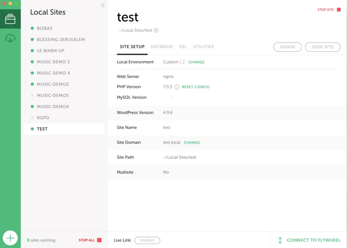347x248 pixels.
Task: Select the TEST site in the list
Action: (x=64, y=129)
